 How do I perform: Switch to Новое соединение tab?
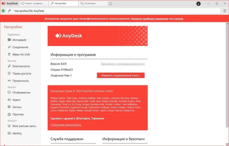click(34, 3)
